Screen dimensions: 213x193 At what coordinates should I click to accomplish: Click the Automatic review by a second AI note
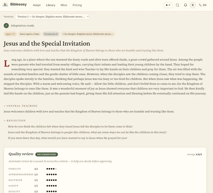click(x=60, y=161)
